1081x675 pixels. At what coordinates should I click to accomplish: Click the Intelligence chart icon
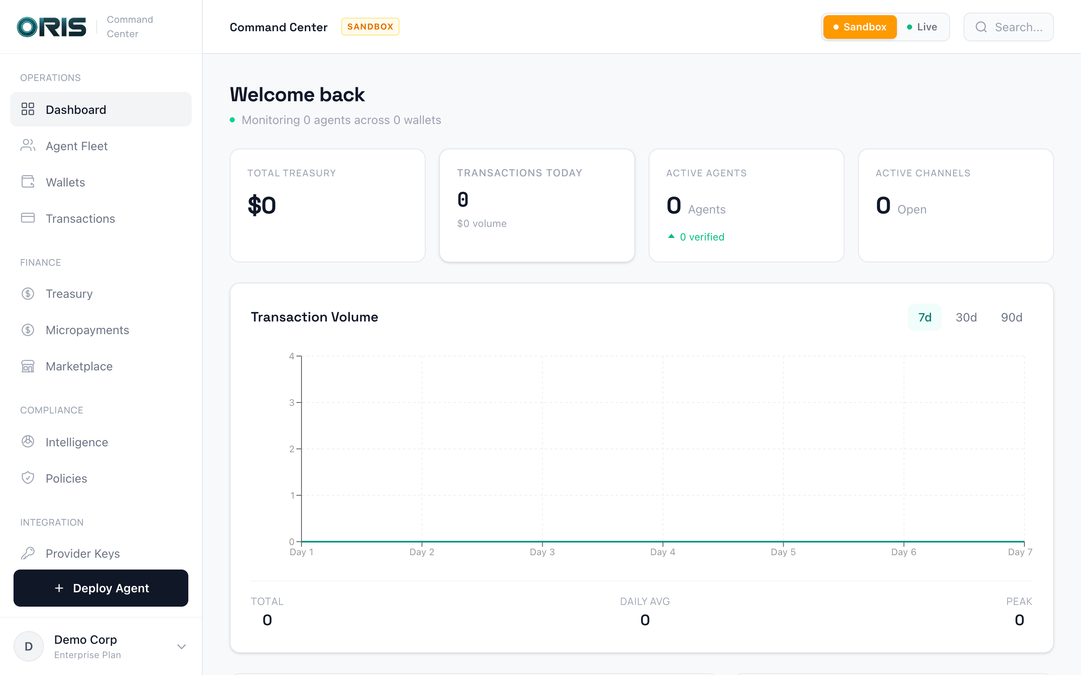click(28, 442)
